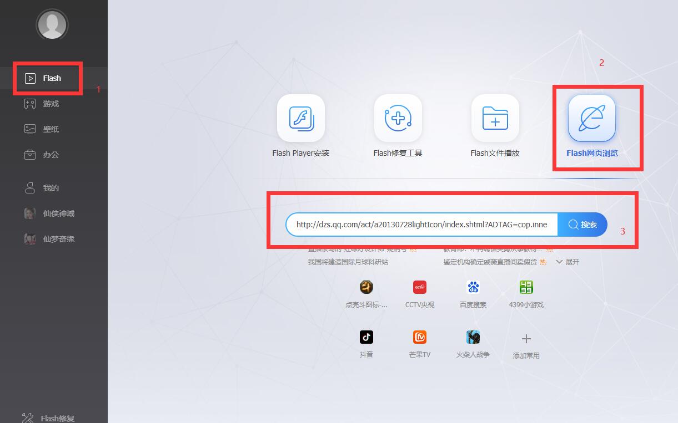The image size is (678, 423).
Task: Launch the Flash修复工具 repair tool
Action: tap(398, 126)
